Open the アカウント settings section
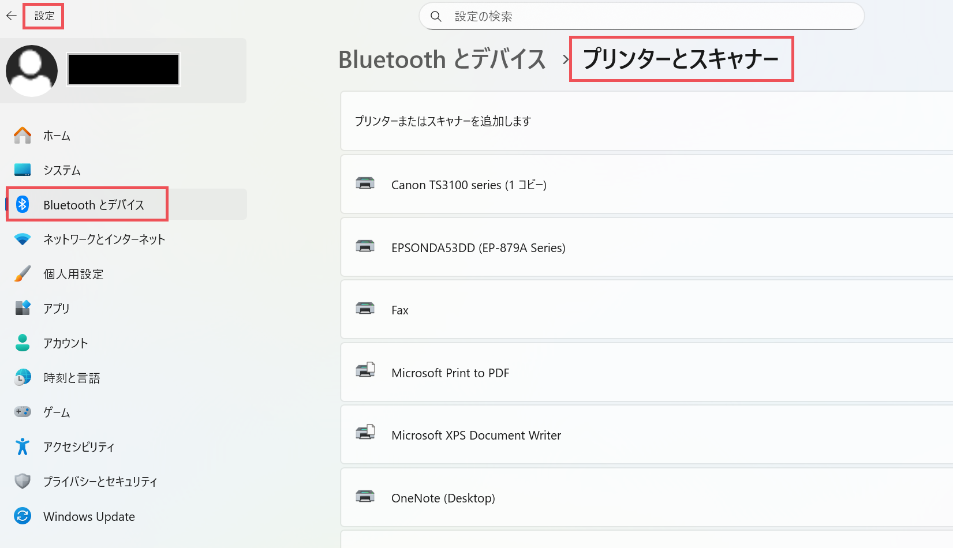 point(65,343)
